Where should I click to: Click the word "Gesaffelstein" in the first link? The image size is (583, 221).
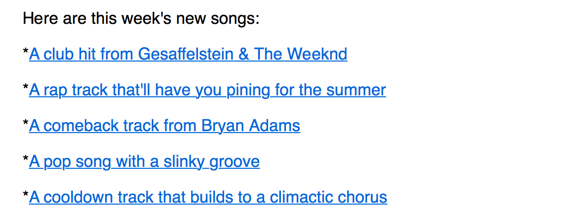pos(186,54)
